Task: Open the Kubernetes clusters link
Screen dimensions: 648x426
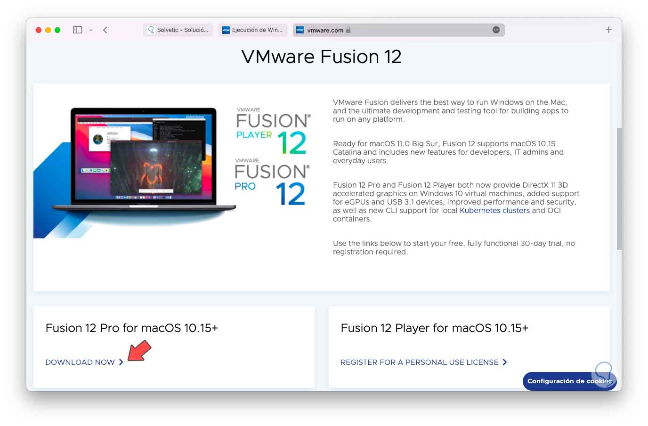Action: click(494, 210)
